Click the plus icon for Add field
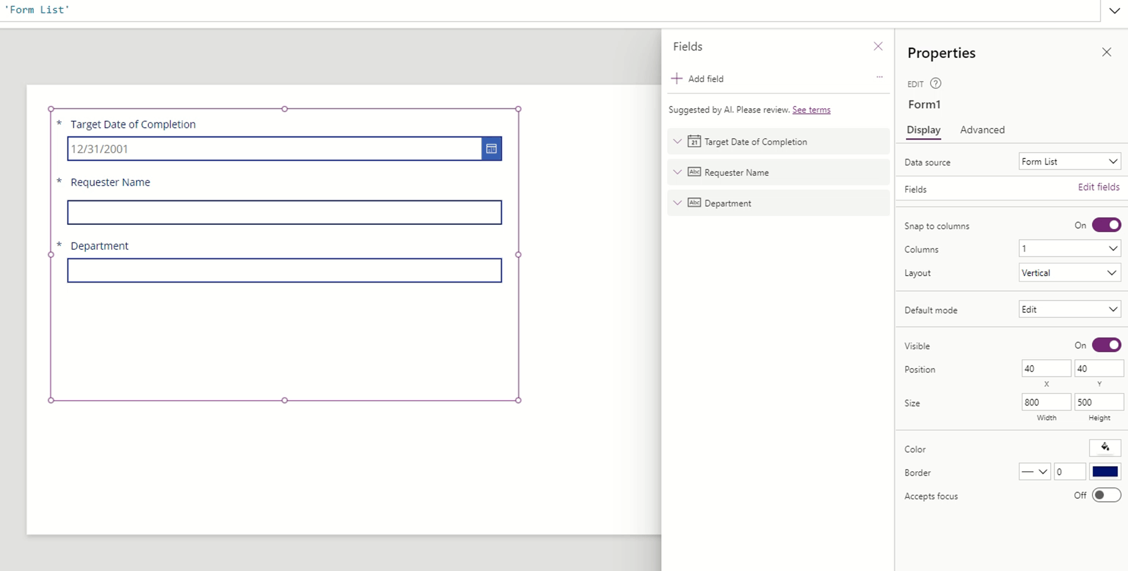Viewport: 1128px width, 571px height. (x=677, y=78)
